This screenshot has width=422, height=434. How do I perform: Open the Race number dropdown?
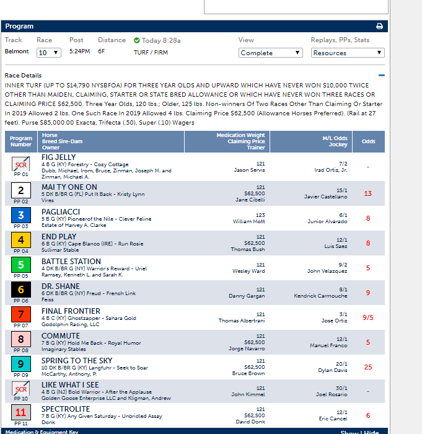tap(49, 53)
